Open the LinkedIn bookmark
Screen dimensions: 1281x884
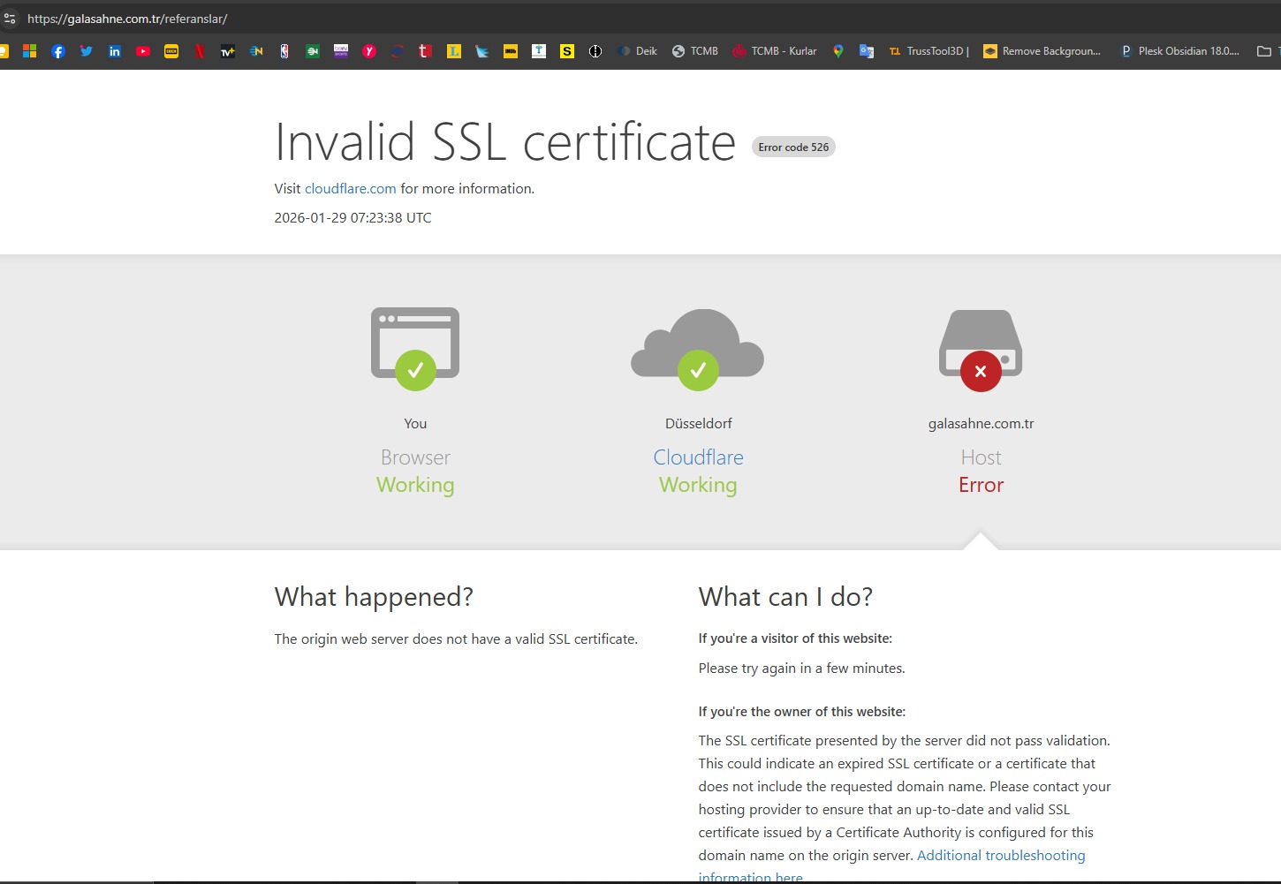point(115,51)
